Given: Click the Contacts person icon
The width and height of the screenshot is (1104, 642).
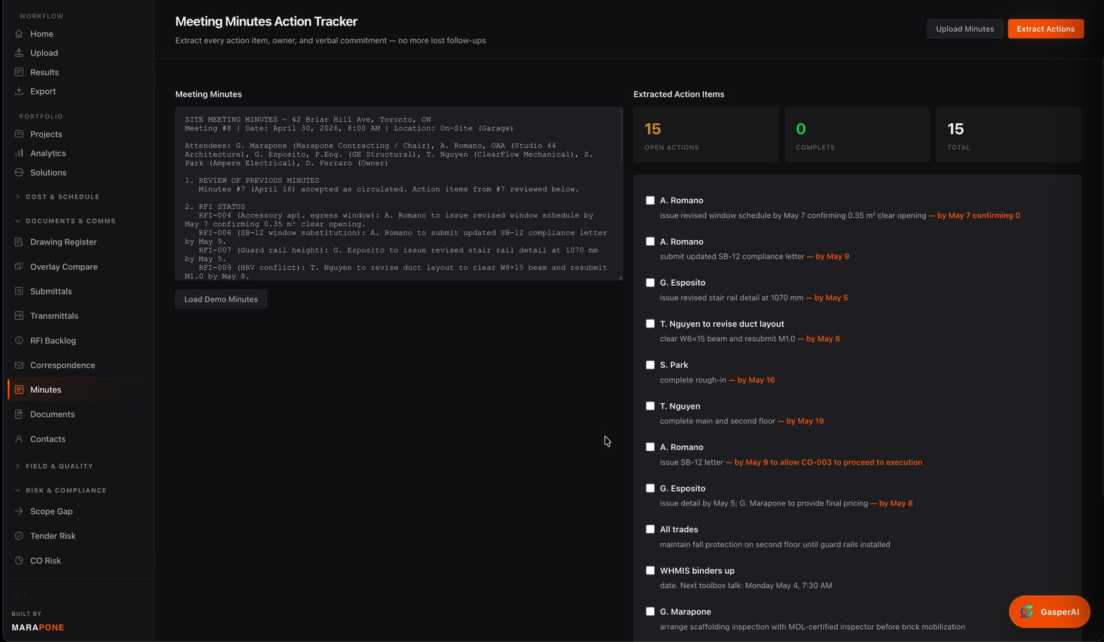Looking at the screenshot, I should tap(19, 439).
